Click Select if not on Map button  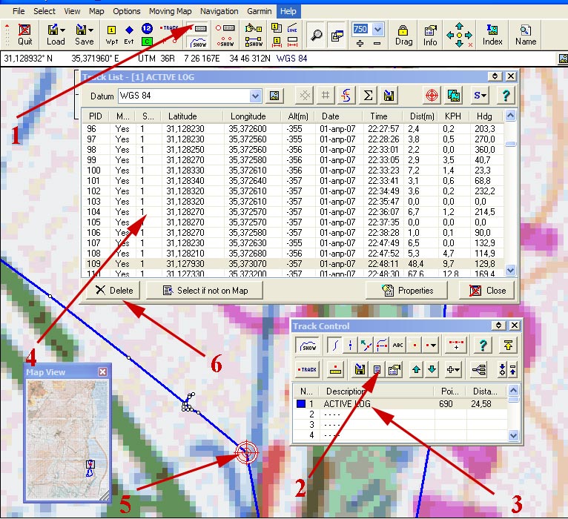205,291
